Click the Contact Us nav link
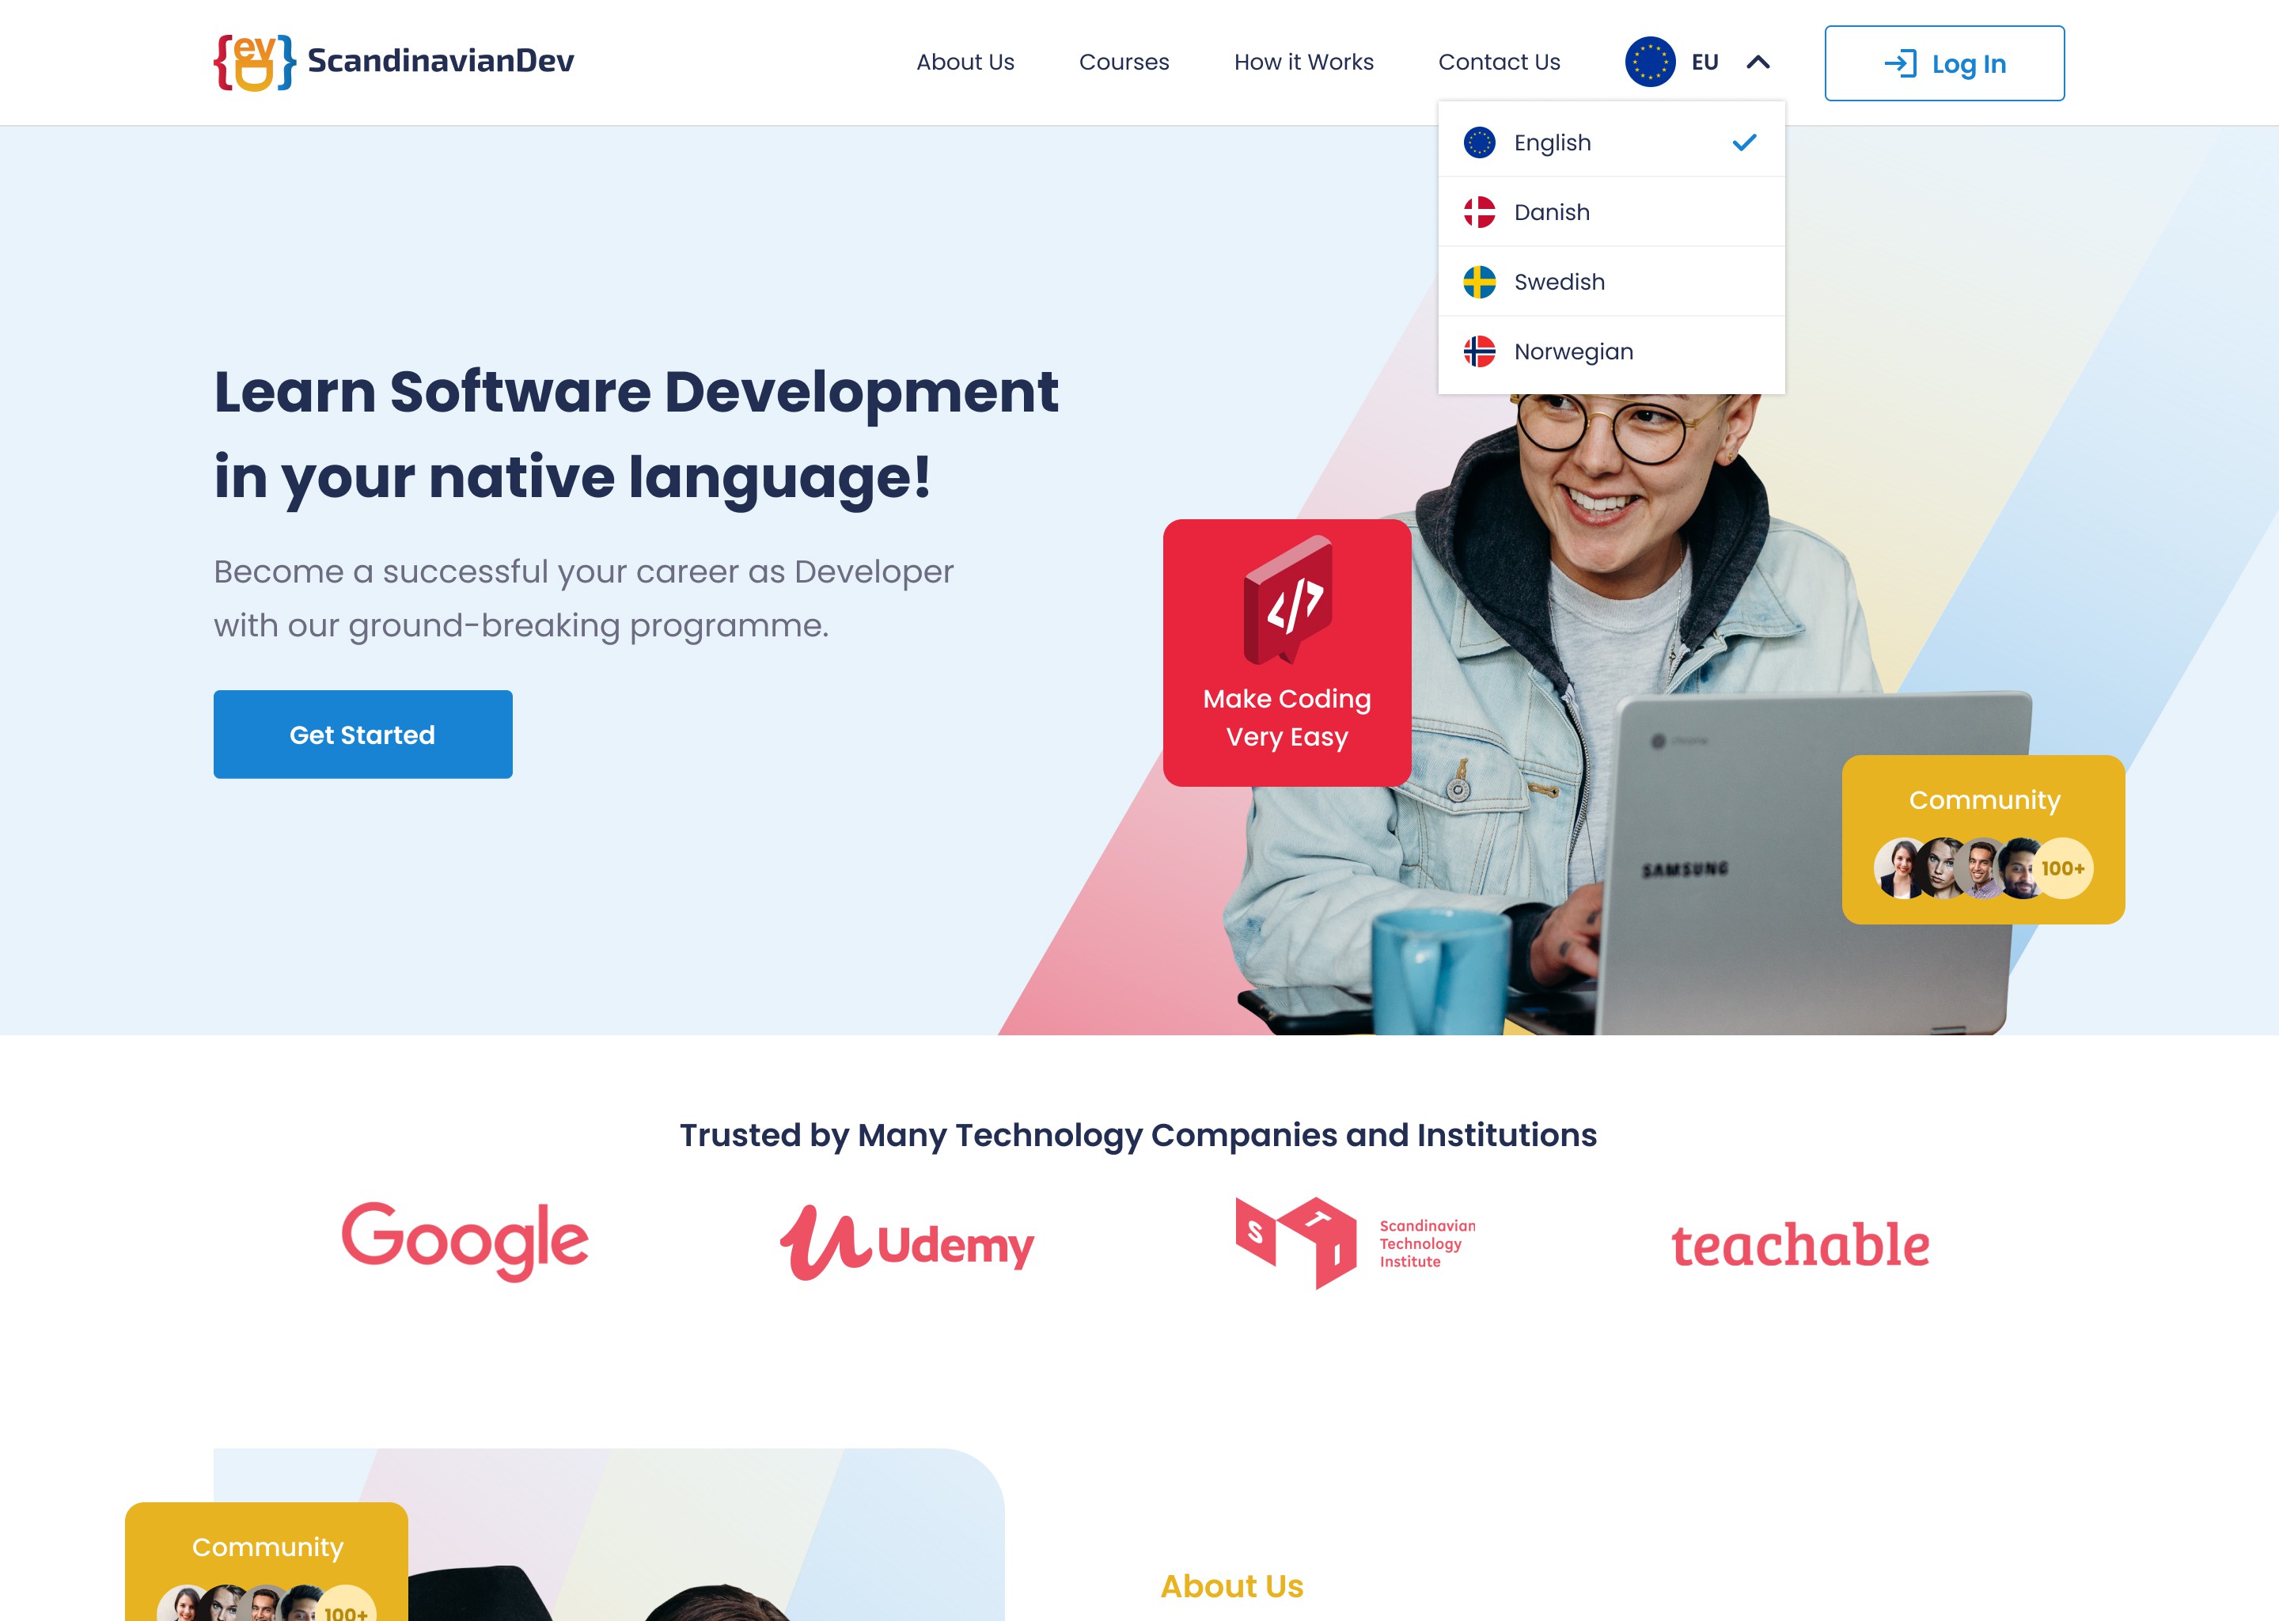The height and width of the screenshot is (1621, 2279). point(1497,62)
